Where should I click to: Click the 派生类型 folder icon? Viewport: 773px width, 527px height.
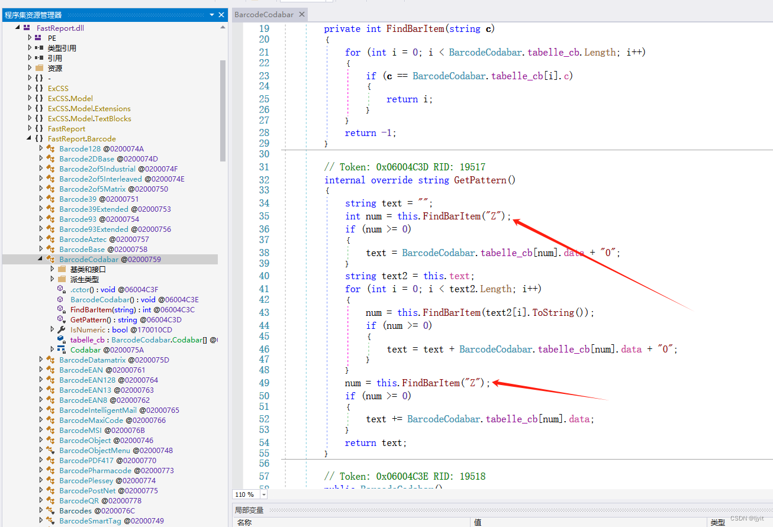62,279
